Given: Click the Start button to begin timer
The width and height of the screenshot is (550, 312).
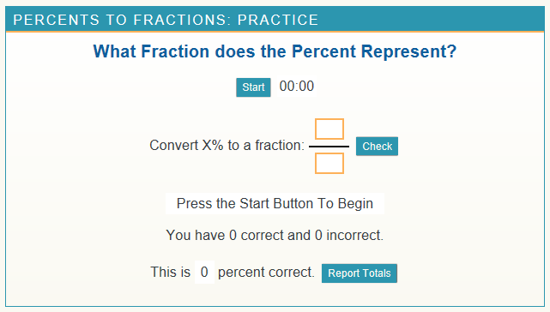Looking at the screenshot, I should coord(253,87).
